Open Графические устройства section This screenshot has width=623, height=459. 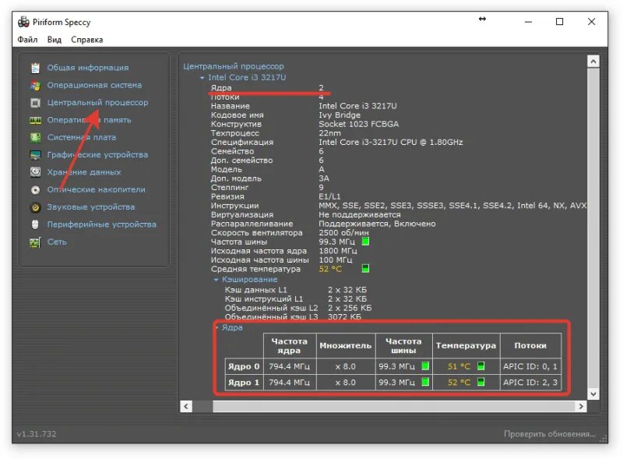97,155
